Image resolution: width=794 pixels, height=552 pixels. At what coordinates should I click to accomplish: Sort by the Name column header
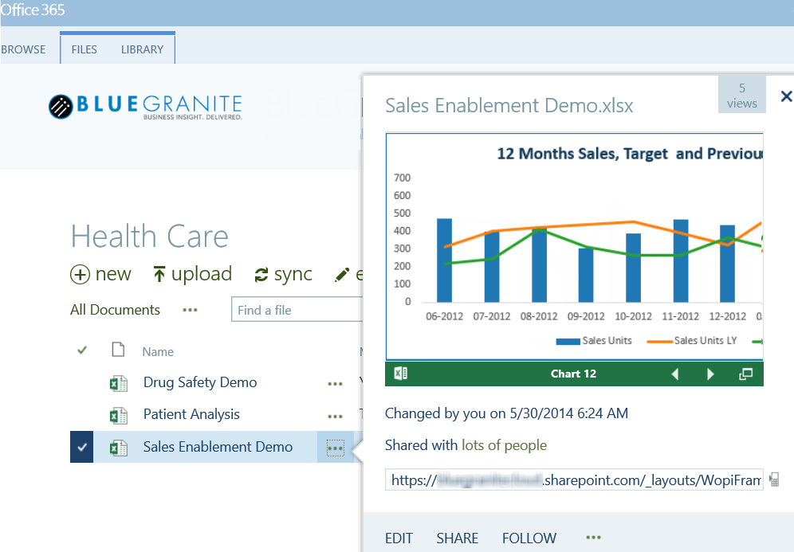(158, 351)
